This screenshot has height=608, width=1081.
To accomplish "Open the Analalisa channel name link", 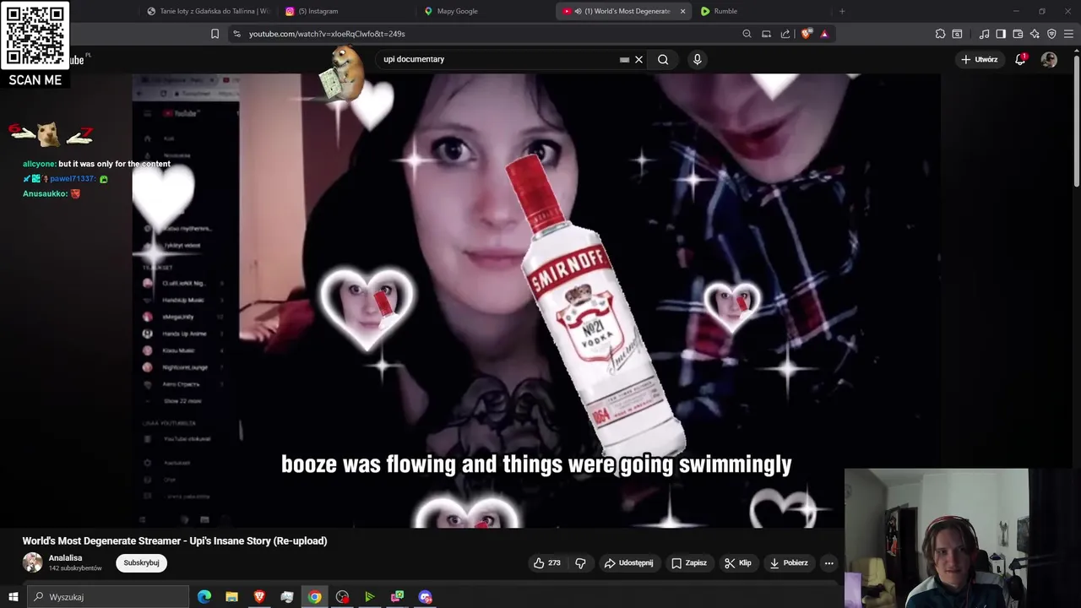I will (x=65, y=558).
